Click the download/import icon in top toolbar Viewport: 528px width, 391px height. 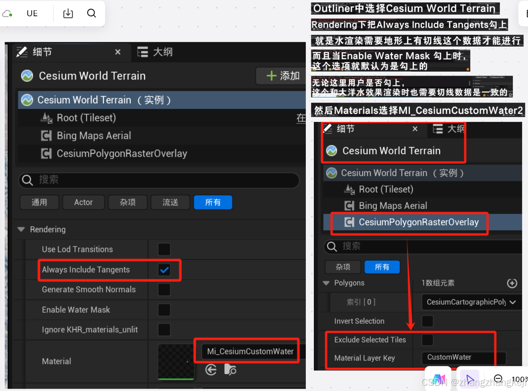tap(68, 13)
